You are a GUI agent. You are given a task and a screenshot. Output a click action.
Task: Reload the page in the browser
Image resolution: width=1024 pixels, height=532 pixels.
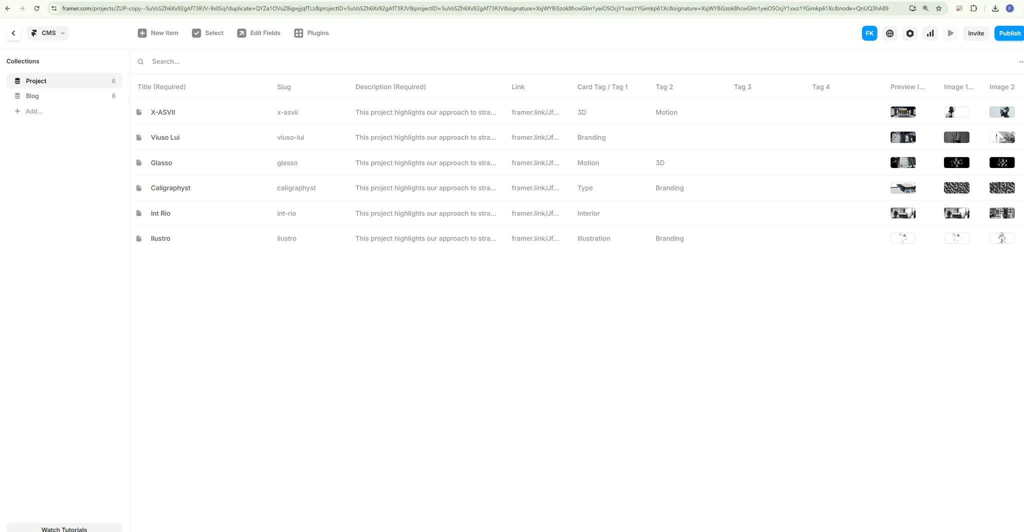(36, 8)
